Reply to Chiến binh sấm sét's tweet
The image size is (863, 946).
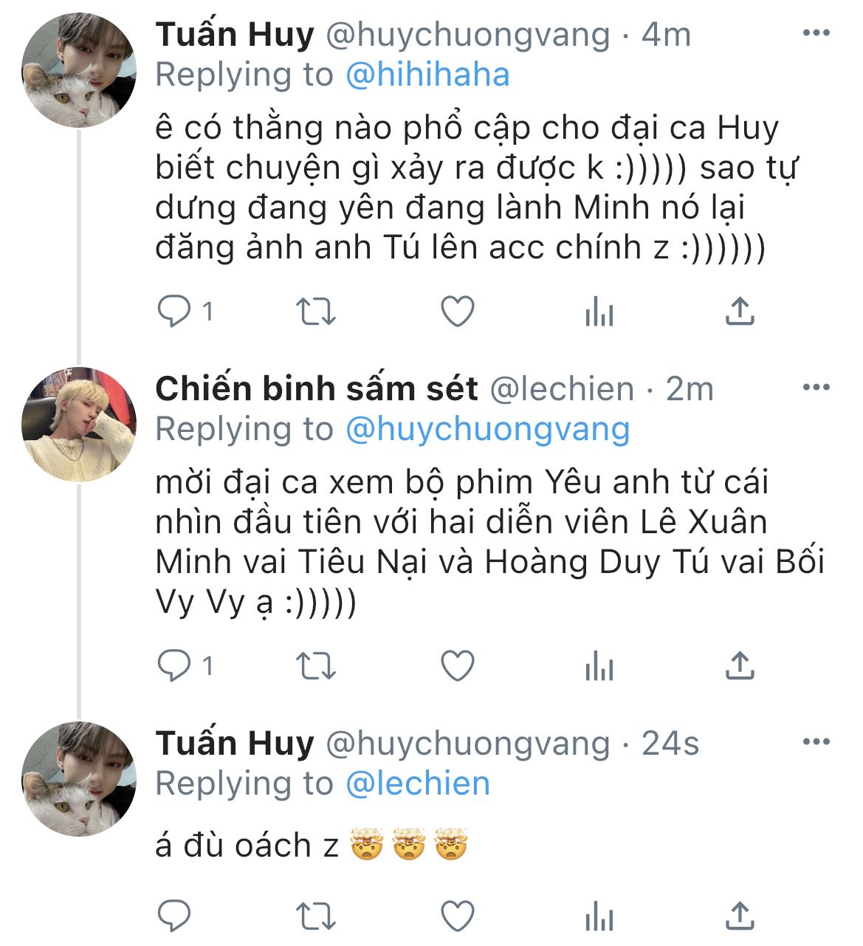[x=175, y=667]
